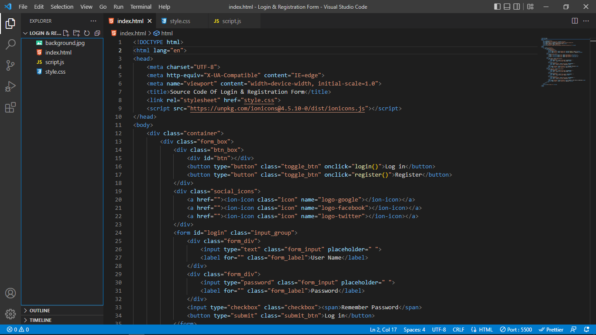Screen dimensions: 596x335
Task: Toggle Prettier in the status bar
Action: [x=551, y=329]
